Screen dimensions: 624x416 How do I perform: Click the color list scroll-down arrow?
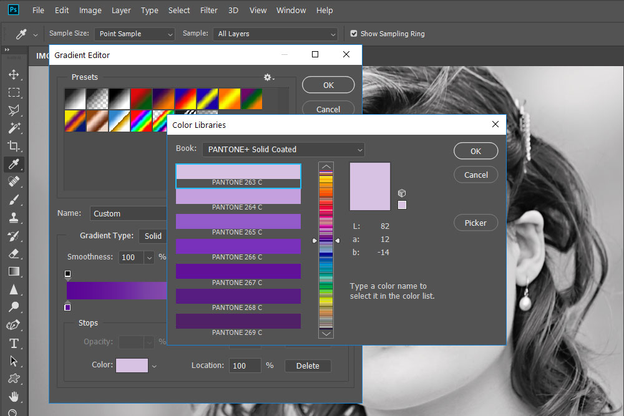click(x=326, y=334)
